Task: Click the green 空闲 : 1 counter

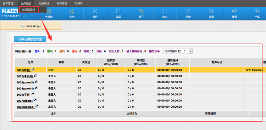Action: pos(52,51)
